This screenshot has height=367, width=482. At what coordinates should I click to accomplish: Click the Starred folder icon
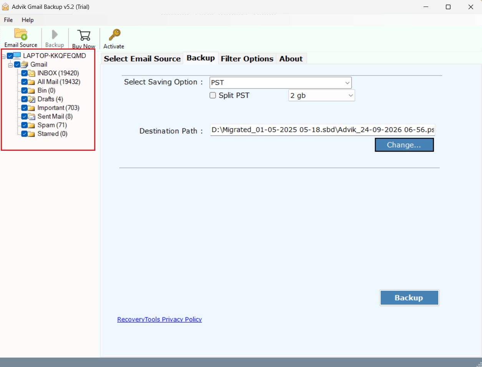31,134
